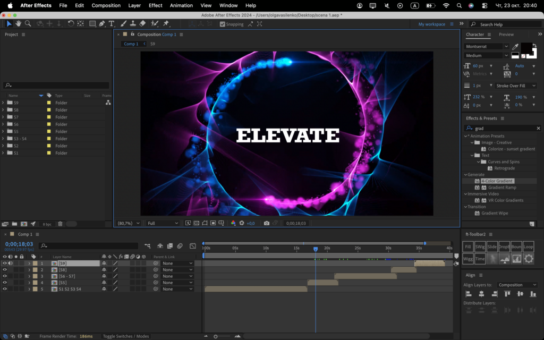Image resolution: width=544 pixels, height=340 pixels.
Task: Click the ft-Toolbar gear settings icon
Action: (529, 259)
